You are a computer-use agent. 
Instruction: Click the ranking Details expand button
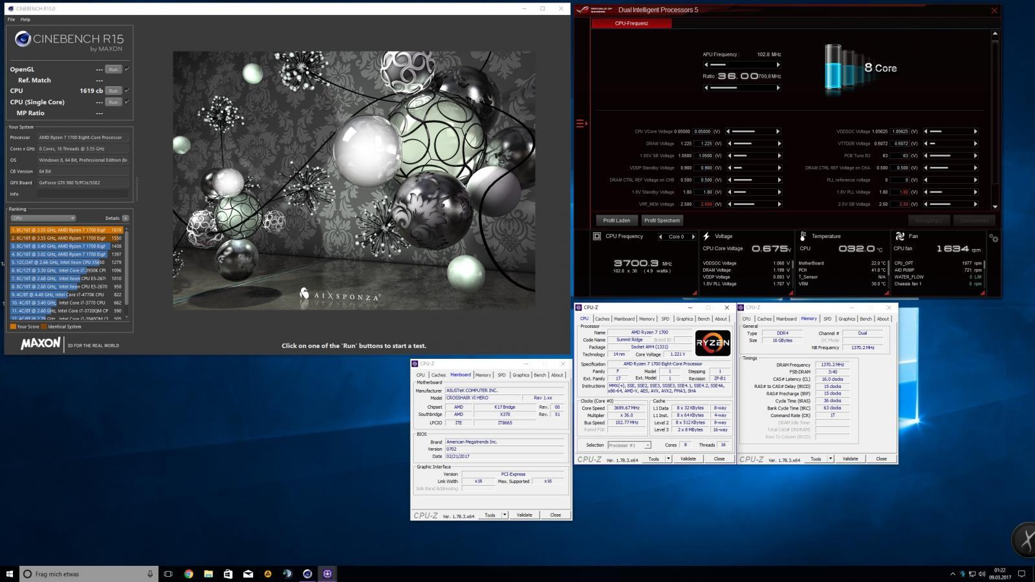[125, 218]
